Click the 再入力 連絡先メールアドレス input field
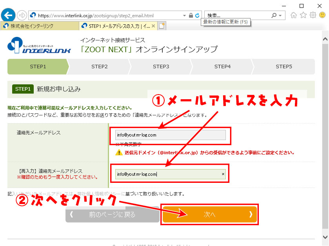This screenshot has height=246, width=329. point(170,174)
